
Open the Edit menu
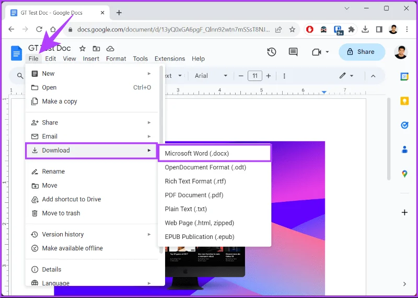(x=50, y=59)
